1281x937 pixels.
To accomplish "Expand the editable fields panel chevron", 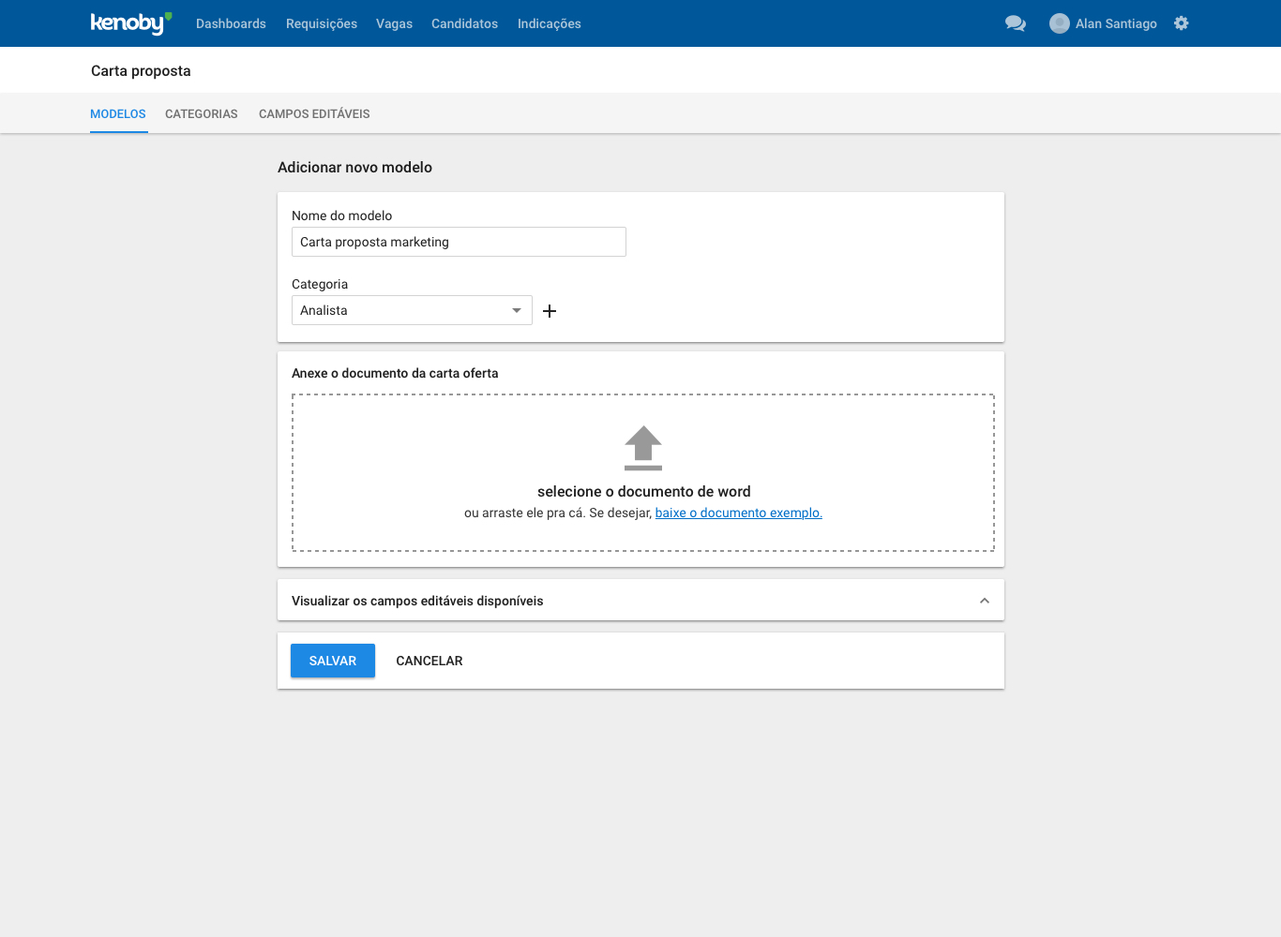I will point(984,601).
